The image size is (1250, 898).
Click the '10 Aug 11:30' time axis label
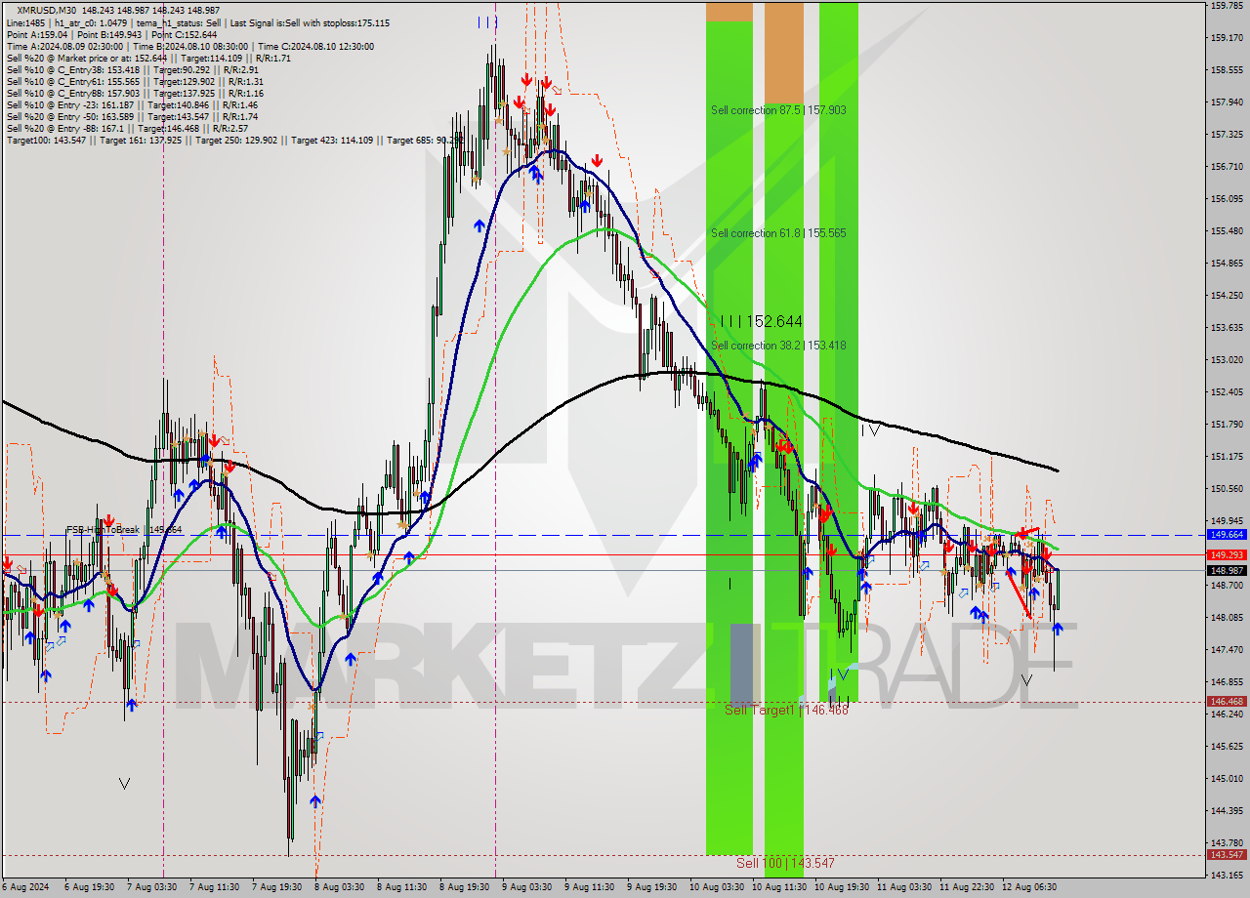777,887
